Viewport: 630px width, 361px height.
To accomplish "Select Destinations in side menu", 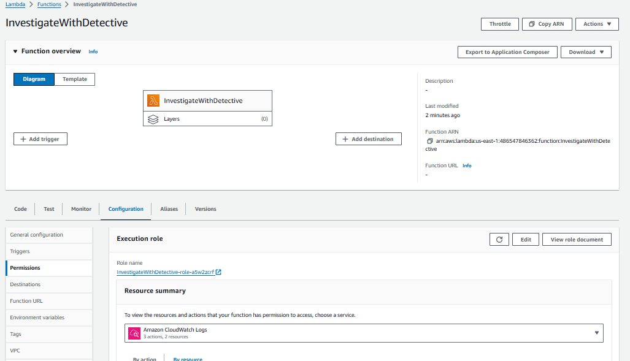I will click(x=49, y=284).
